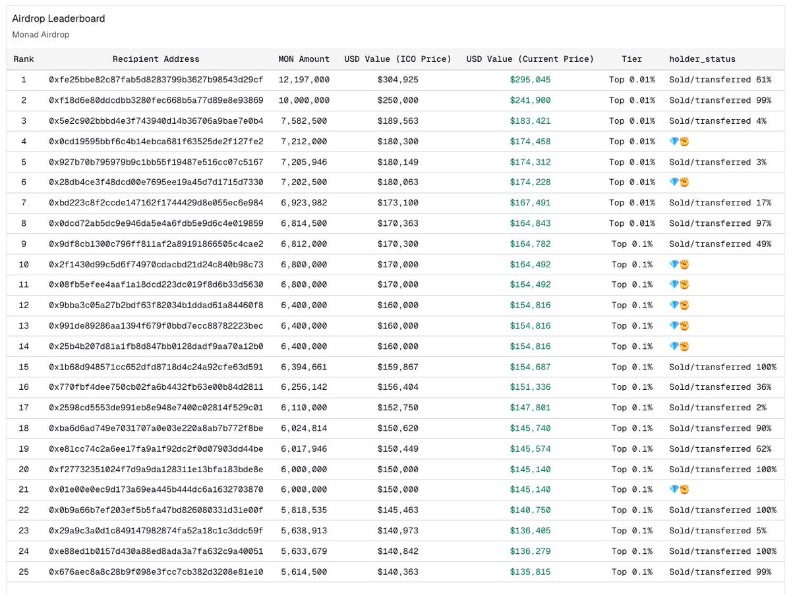
Task: Click the diamond hands emoji in rank 6 row
Action: coord(679,182)
